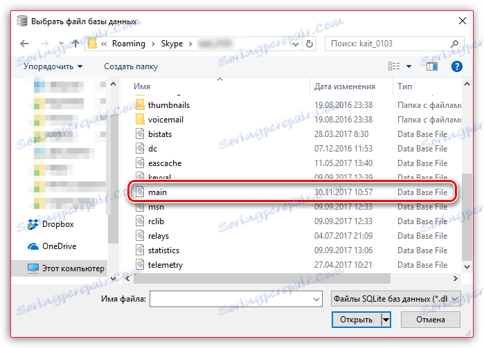The width and height of the screenshot is (484, 348).
Task: Open recent locations chevron beside forward arrow
Action: coord(61,44)
